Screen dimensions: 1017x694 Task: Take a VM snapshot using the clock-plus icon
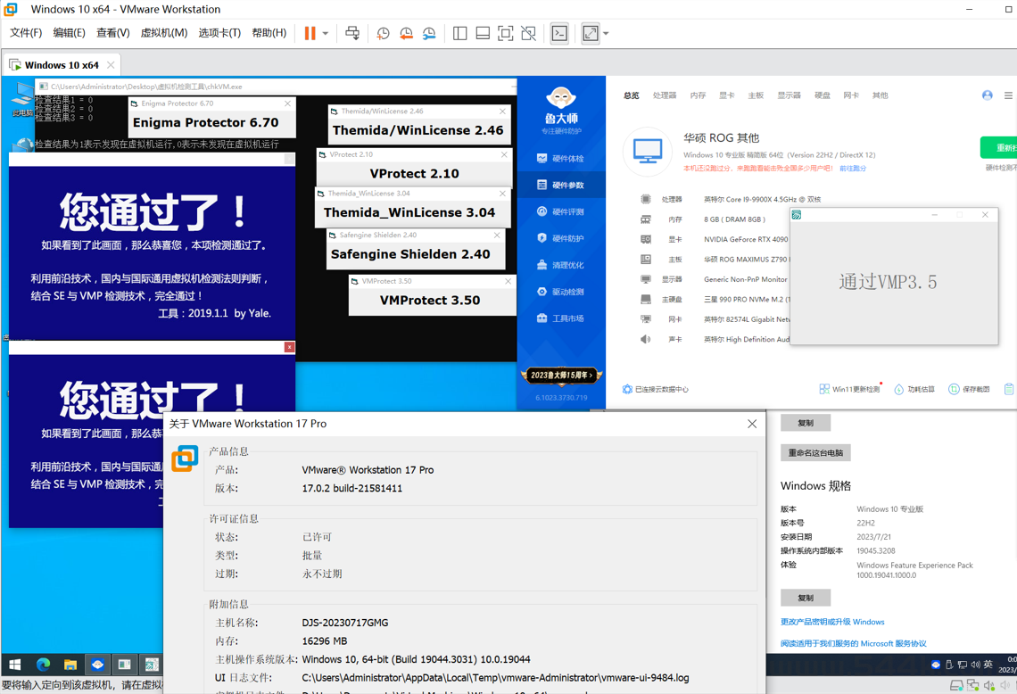[x=383, y=33]
